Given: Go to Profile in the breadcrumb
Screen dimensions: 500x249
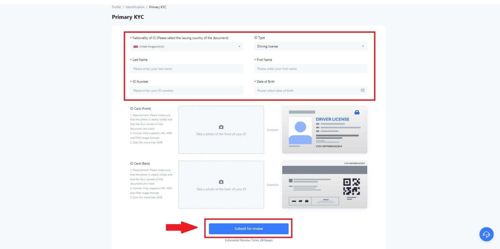Looking at the screenshot, I should (116, 7).
